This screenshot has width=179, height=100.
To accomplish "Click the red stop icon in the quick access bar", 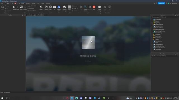I will coord(15,3).
